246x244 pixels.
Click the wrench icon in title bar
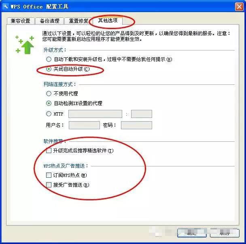(x=5, y=6)
